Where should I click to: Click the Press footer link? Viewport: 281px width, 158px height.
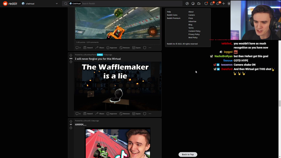click(191, 18)
